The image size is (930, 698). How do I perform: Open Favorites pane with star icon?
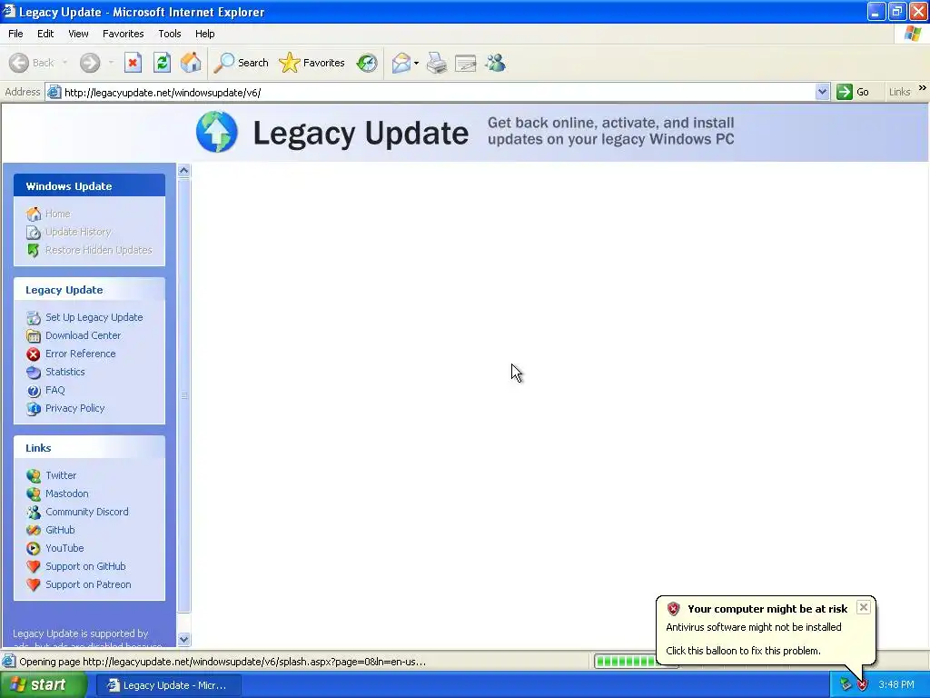point(290,63)
